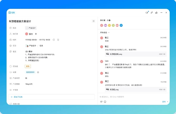Click the alarm reminder icon beside time
Screen dimensions: 176x114
[x=58, y=40]
